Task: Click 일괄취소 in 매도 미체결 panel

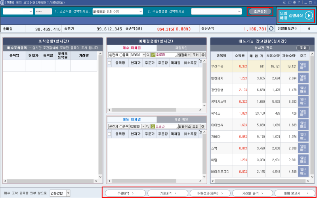Action: pyautogui.click(x=185, y=126)
